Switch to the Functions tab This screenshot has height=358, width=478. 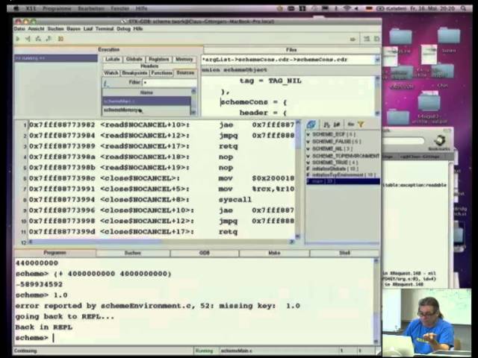point(161,73)
